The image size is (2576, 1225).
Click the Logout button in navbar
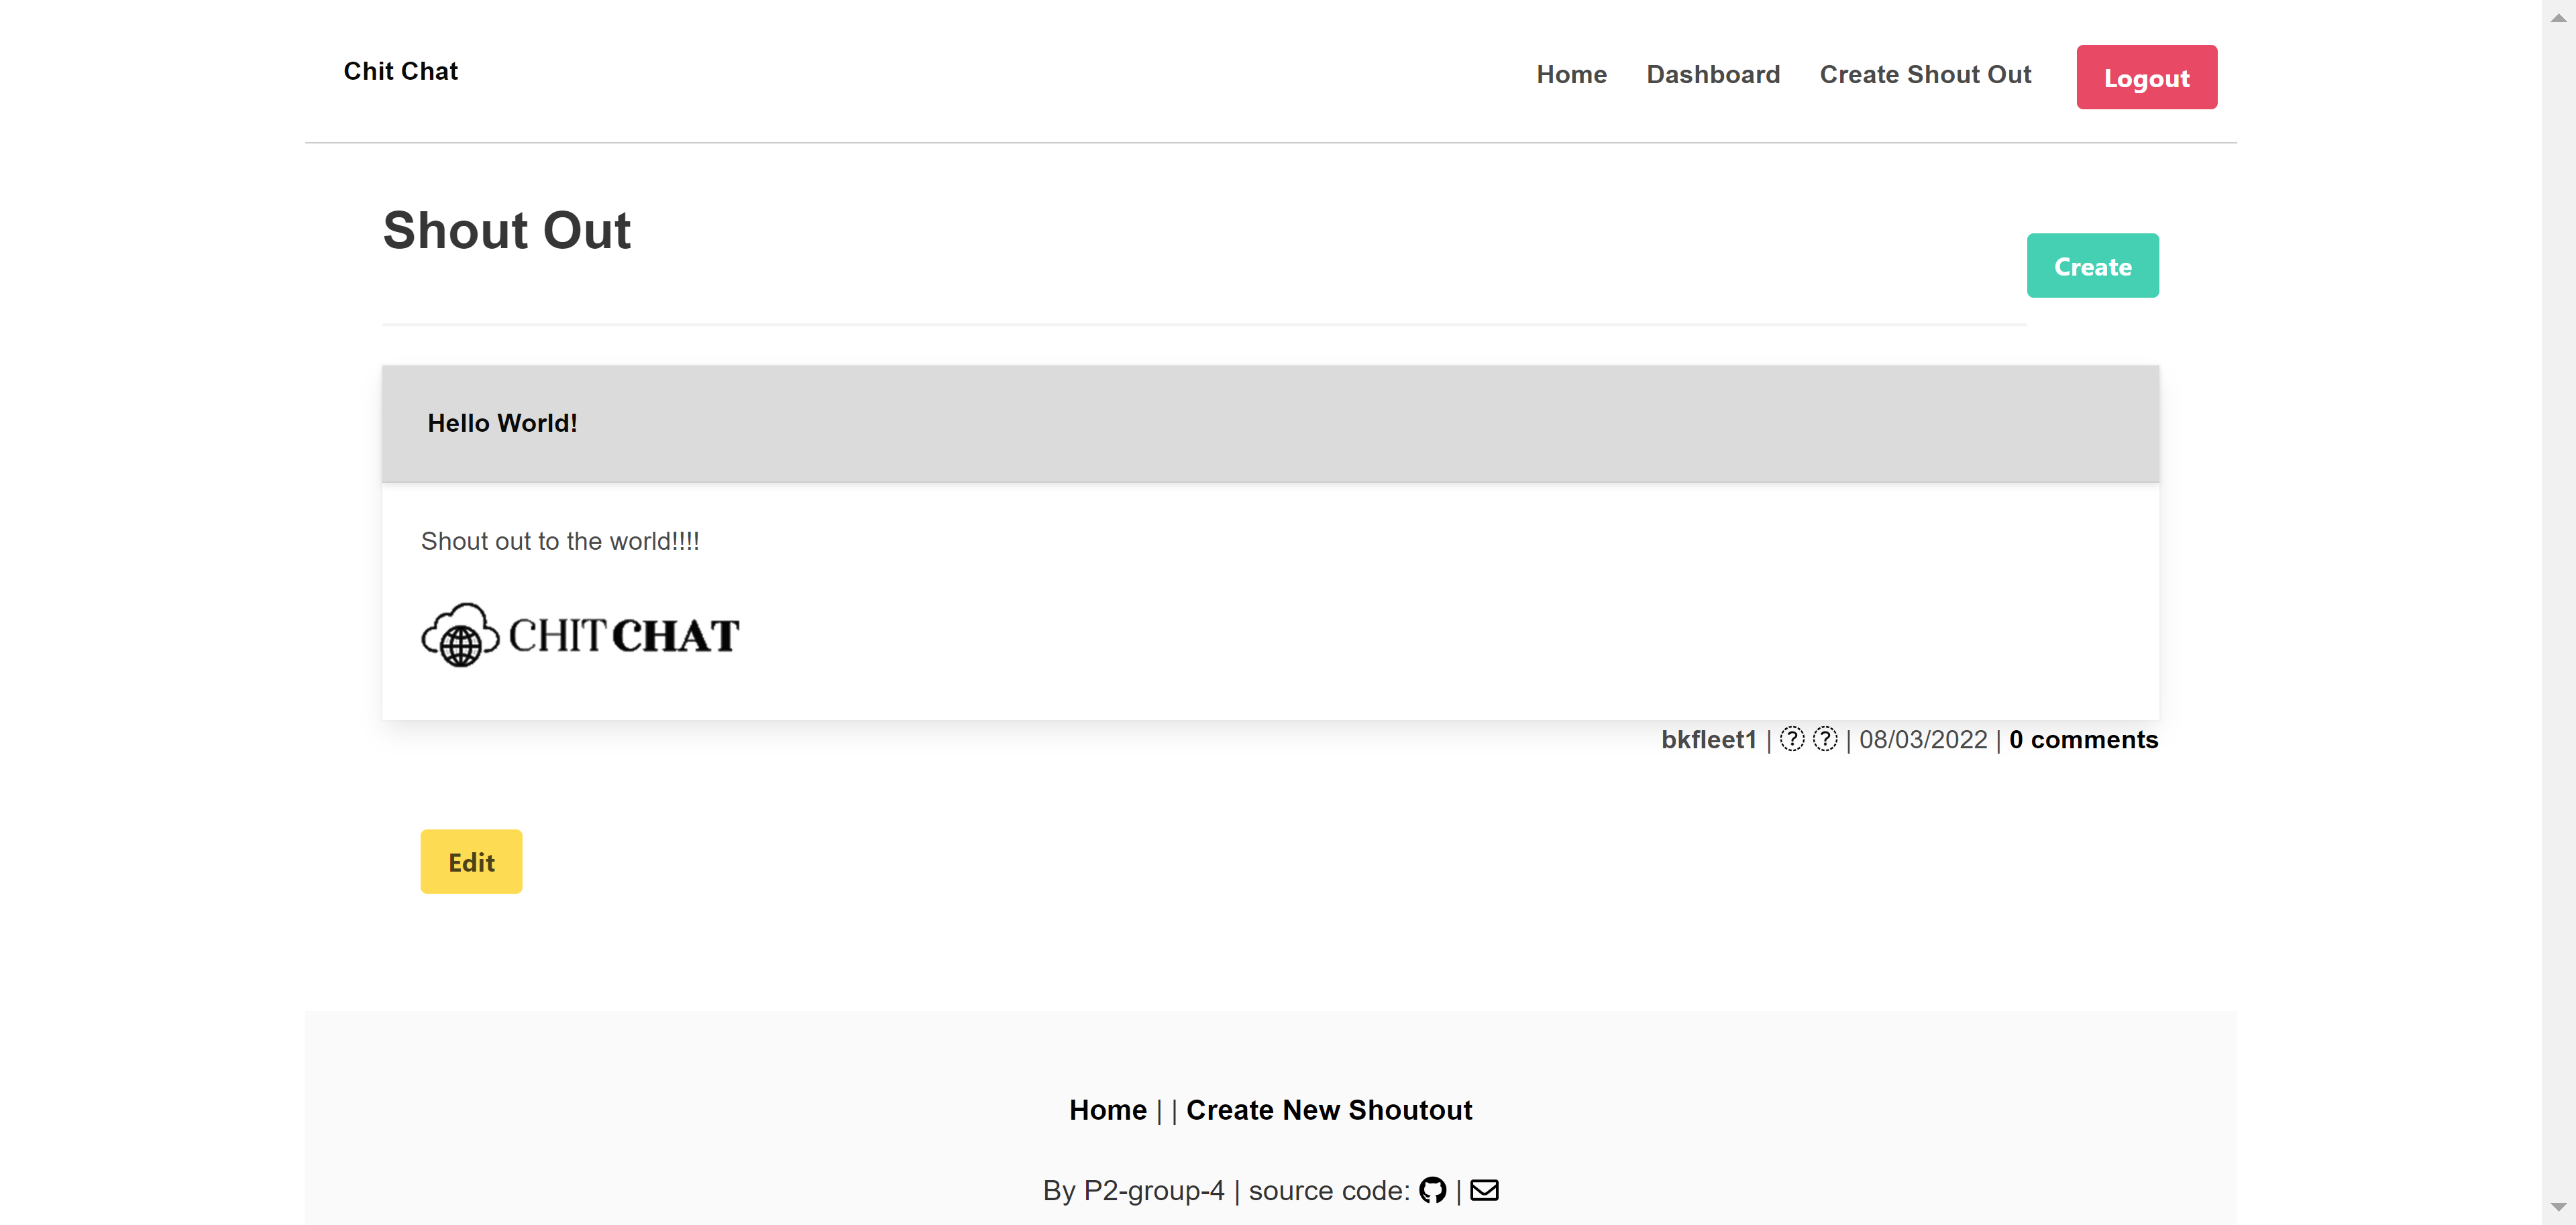click(x=2145, y=77)
